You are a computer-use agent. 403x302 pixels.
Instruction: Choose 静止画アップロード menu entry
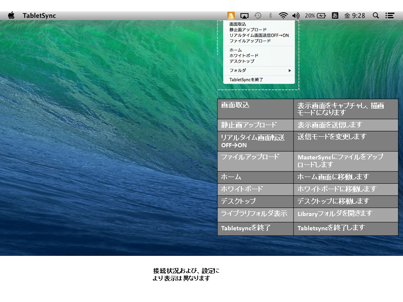coord(248,30)
